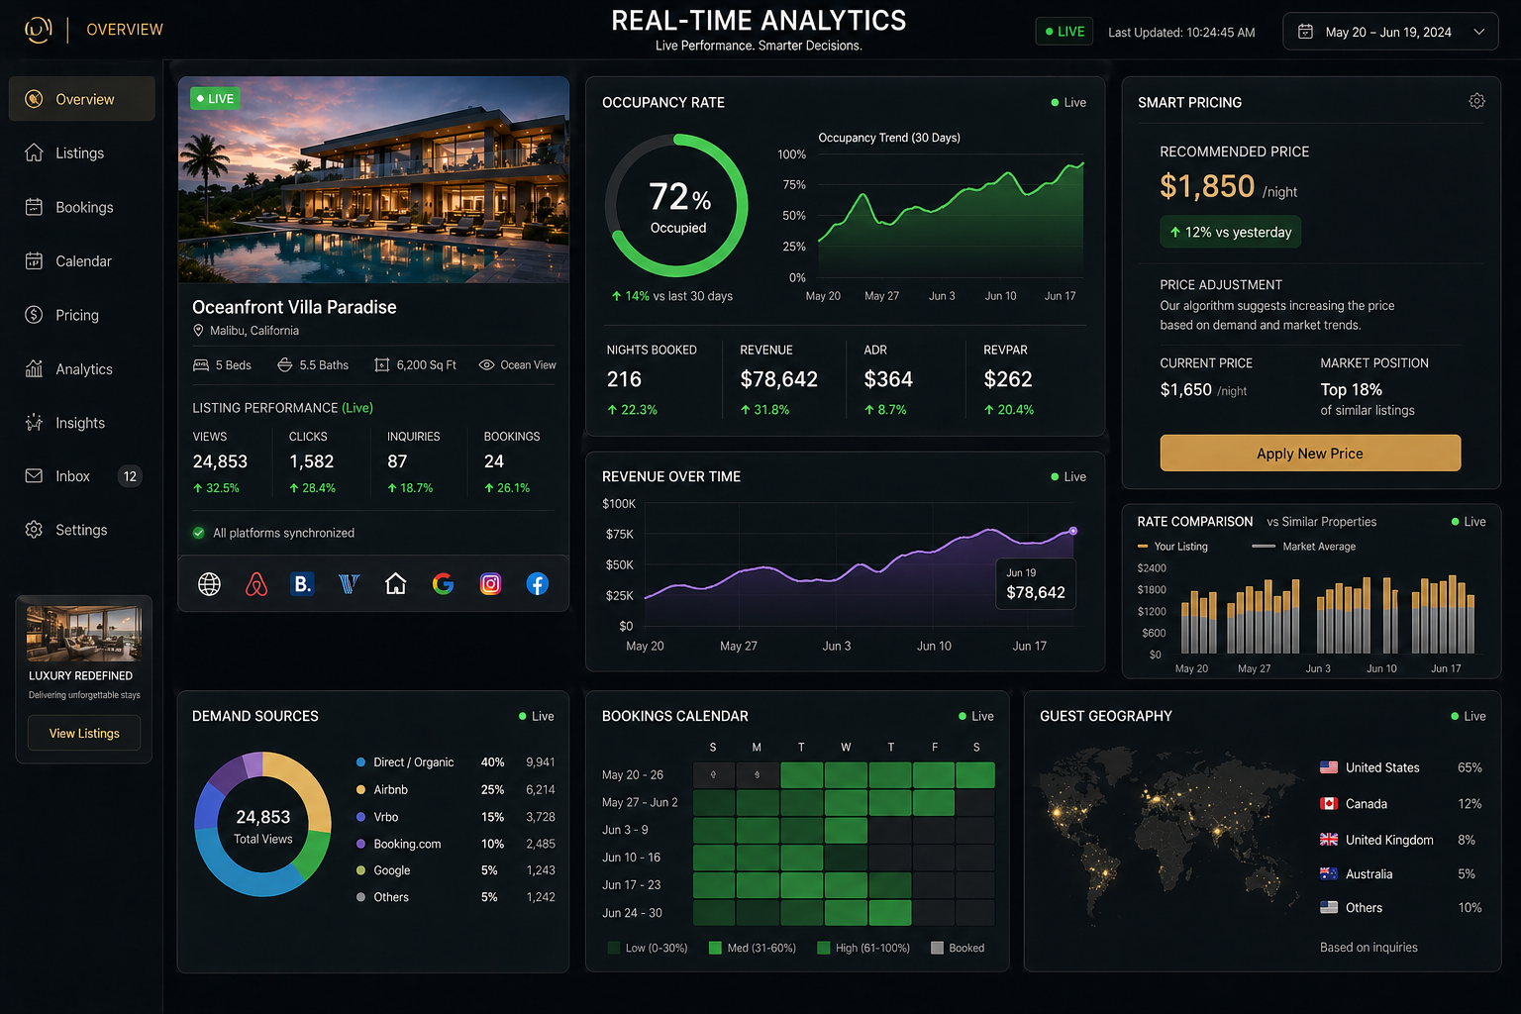Click the header LIVE status badge
1521x1014 pixels.
1064,32
